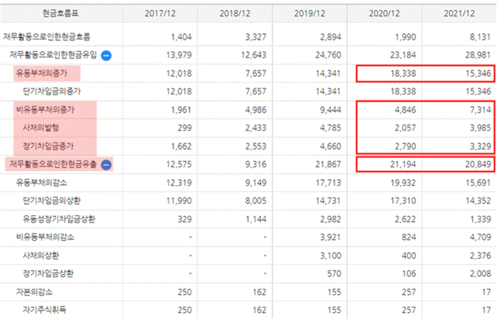Click the value 13,979 in 2017/12
This screenshot has width=498, height=323.
click(179, 55)
